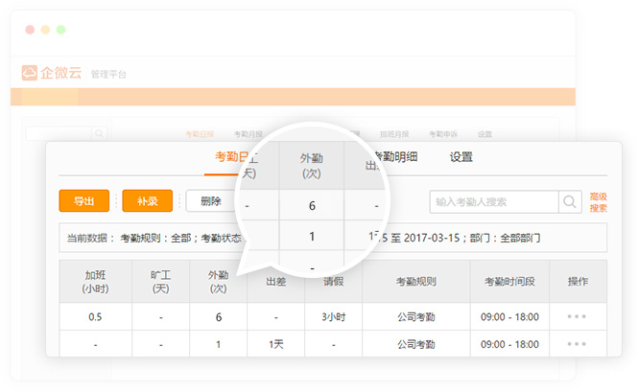Viewport: 638px width, 392px height.
Task: Click the 0.5 overtime cell
Action: coord(95,317)
